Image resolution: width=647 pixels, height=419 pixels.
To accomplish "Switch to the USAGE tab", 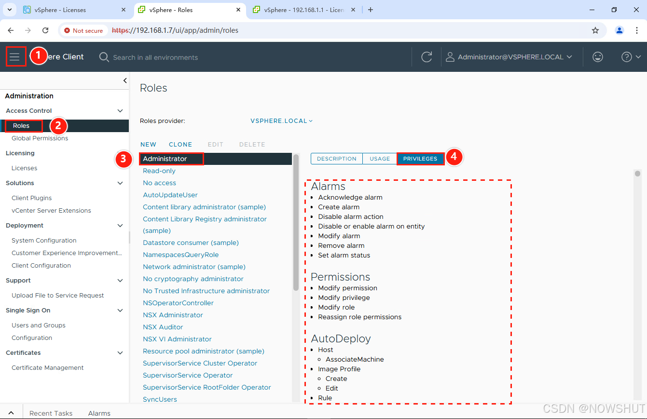I will pos(380,159).
